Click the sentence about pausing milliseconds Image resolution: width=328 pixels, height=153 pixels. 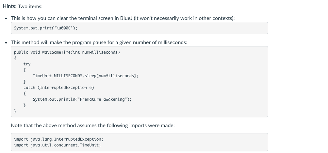(99, 42)
